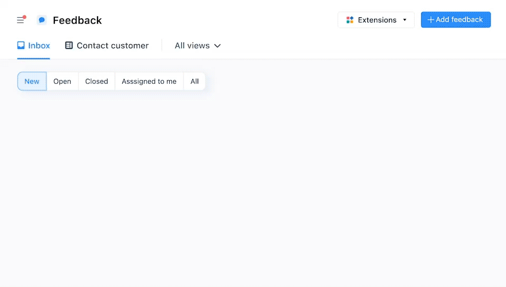This screenshot has width=506, height=287.
Task: Filter by Asssigned to me
Action: (149, 81)
